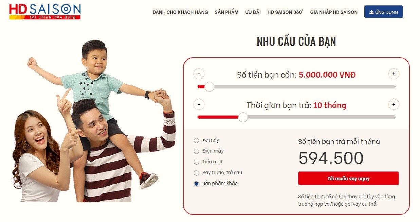Screen dimensions: 420x222
Task: Decrease loan amount with minus button
Action: (199, 74)
